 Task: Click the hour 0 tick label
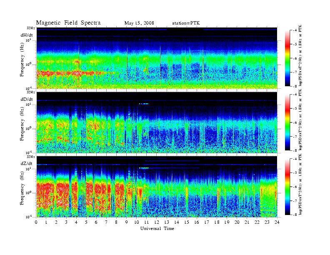(36, 222)
